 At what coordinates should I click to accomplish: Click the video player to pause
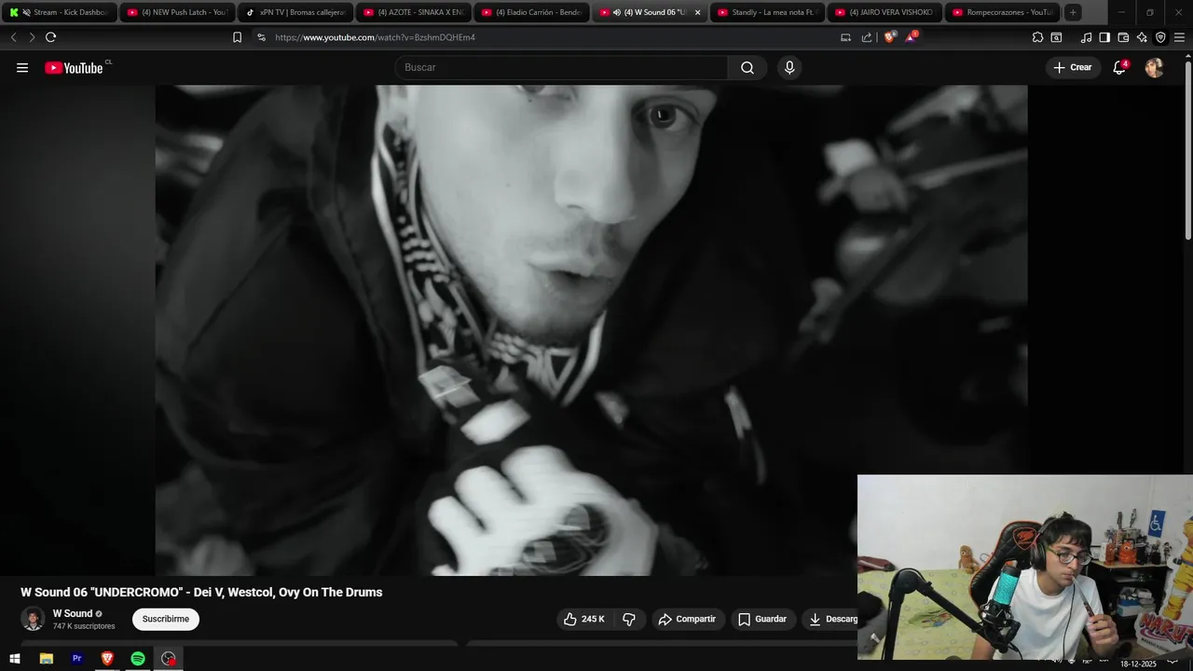pyautogui.click(x=591, y=330)
